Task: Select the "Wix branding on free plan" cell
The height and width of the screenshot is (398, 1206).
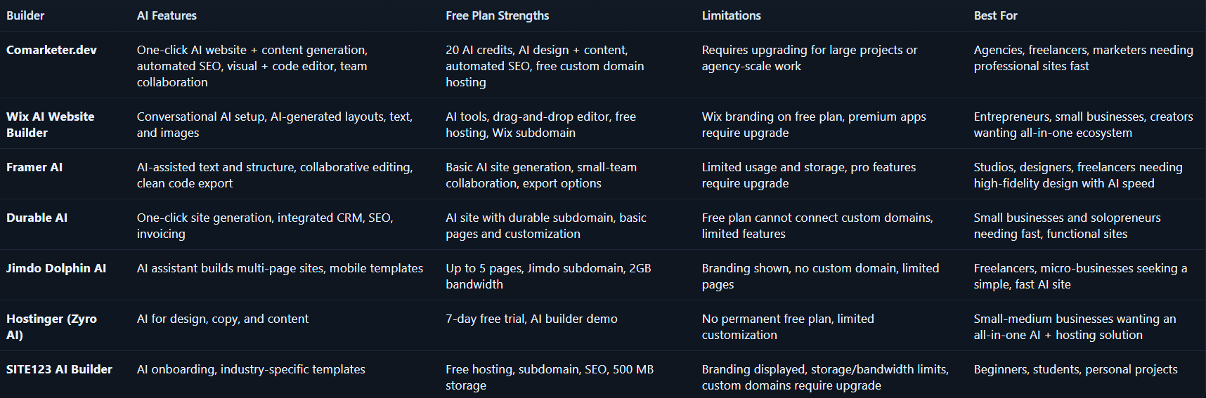Action: [813, 124]
